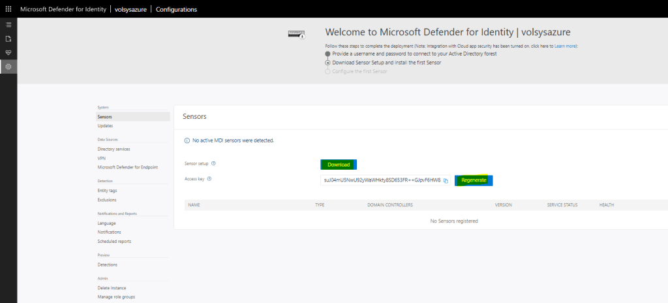The image size is (668, 303).
Task: Open Manage role groups page
Action: (115, 297)
